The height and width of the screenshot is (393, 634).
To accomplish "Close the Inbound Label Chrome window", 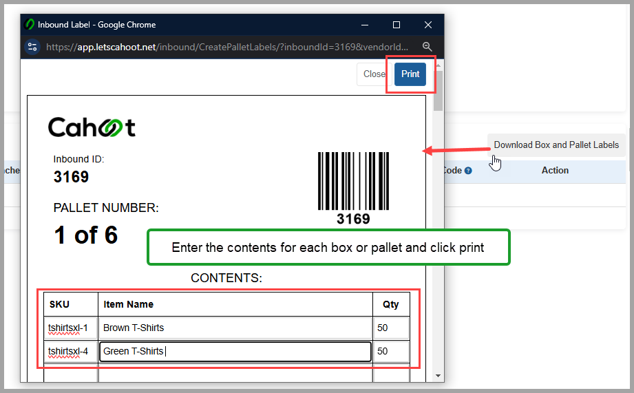I will pos(428,25).
